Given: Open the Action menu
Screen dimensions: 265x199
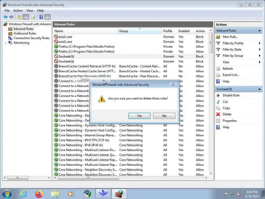Looking at the screenshot, I should pyautogui.click(x=18, y=10).
